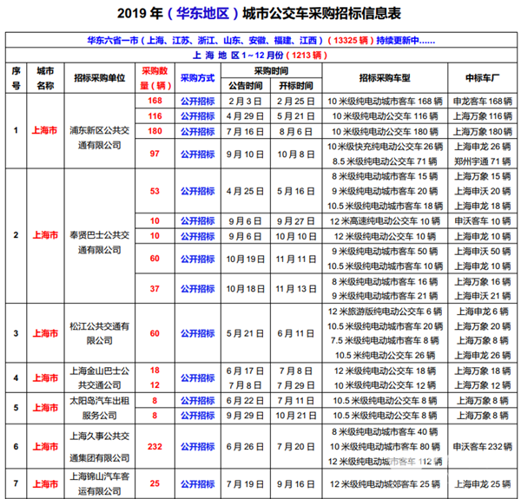
Task: Select the red quantity 168 cell
Action: 155,101
